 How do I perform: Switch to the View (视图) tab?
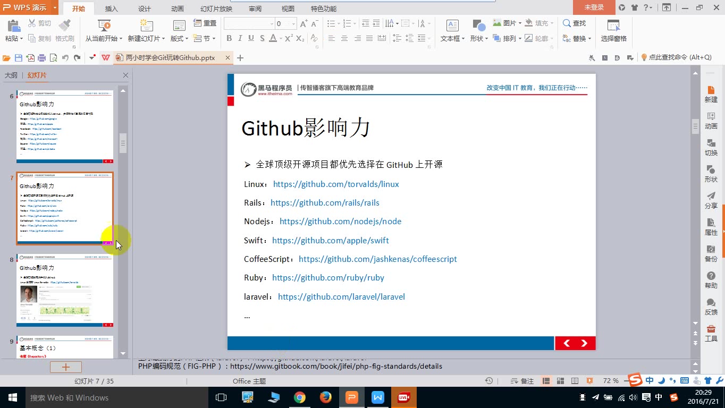coord(288,8)
